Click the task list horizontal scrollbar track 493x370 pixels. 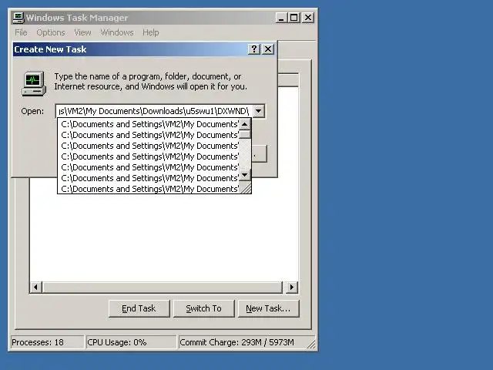tap(163, 287)
